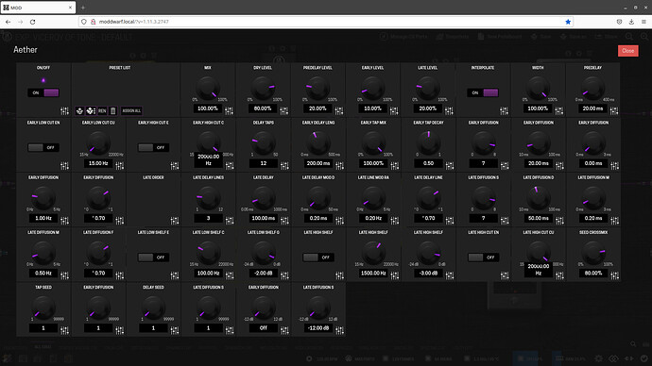The image size is (652, 366).
Task: Click the Mix 100.00% value field
Action: 208,108
